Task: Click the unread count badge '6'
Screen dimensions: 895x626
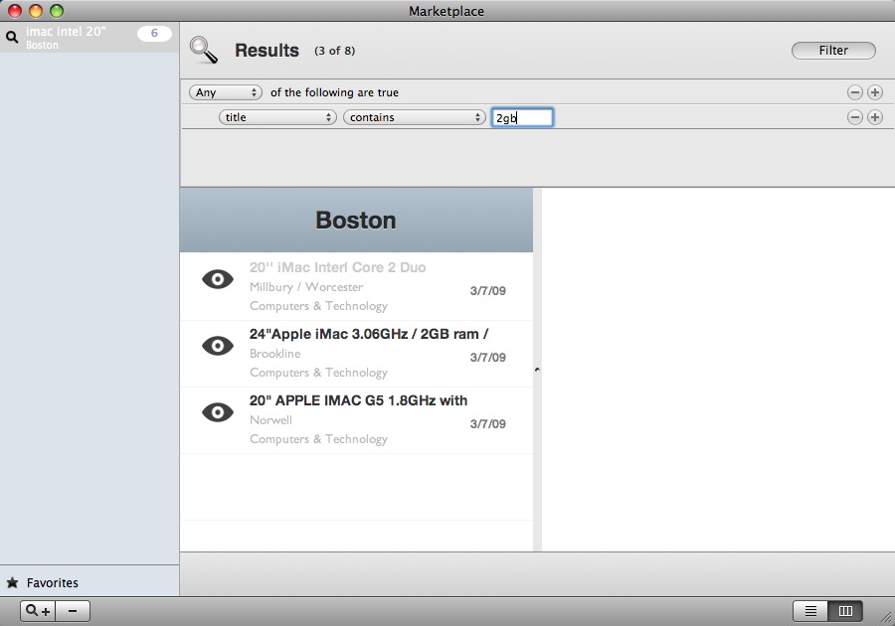Action: click(154, 34)
